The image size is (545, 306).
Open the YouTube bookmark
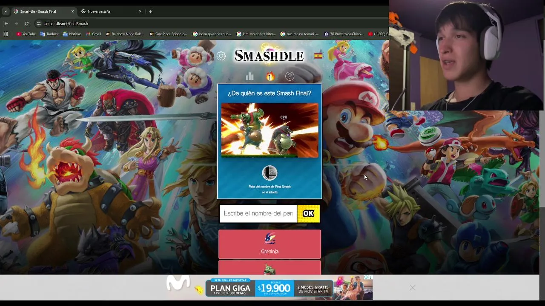pyautogui.click(x=26, y=34)
